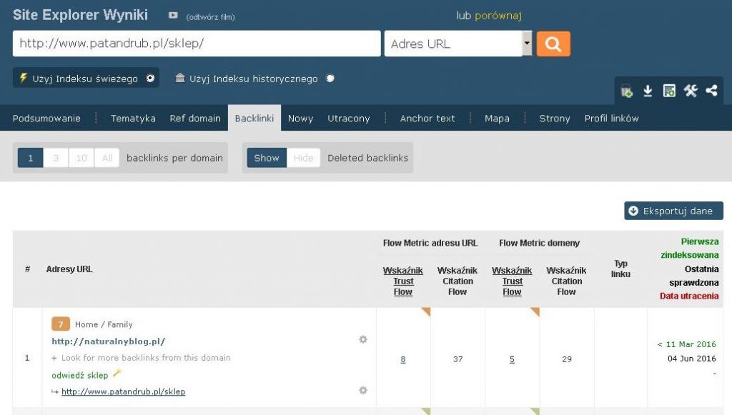Click the video icon beside the title
This screenshot has width=732, height=415.
[173, 16]
